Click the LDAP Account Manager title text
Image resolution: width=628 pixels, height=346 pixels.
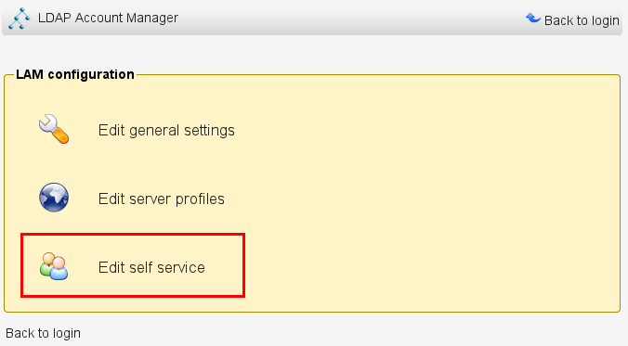[x=108, y=18]
